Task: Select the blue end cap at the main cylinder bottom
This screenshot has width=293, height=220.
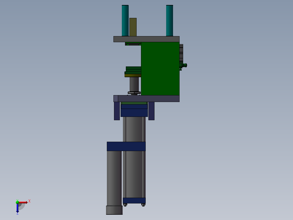Action: [134, 200]
